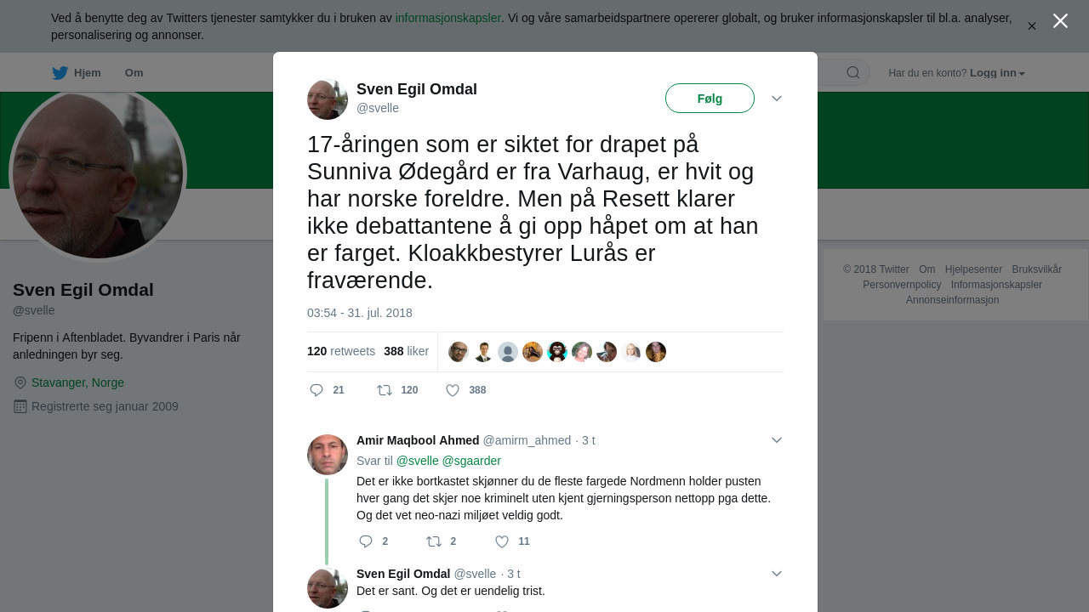Close the tweet overlay with large X
This screenshot has height=612, width=1089.
[1060, 21]
